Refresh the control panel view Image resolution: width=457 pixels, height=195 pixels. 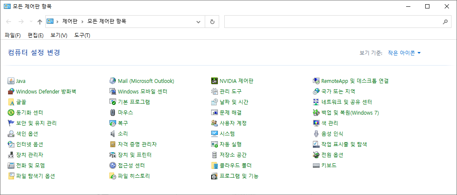coord(212,22)
